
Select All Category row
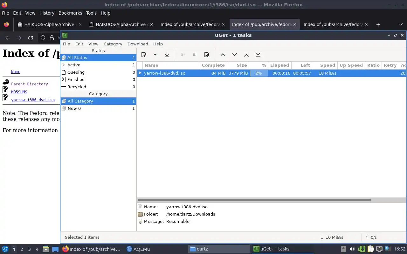(98, 101)
